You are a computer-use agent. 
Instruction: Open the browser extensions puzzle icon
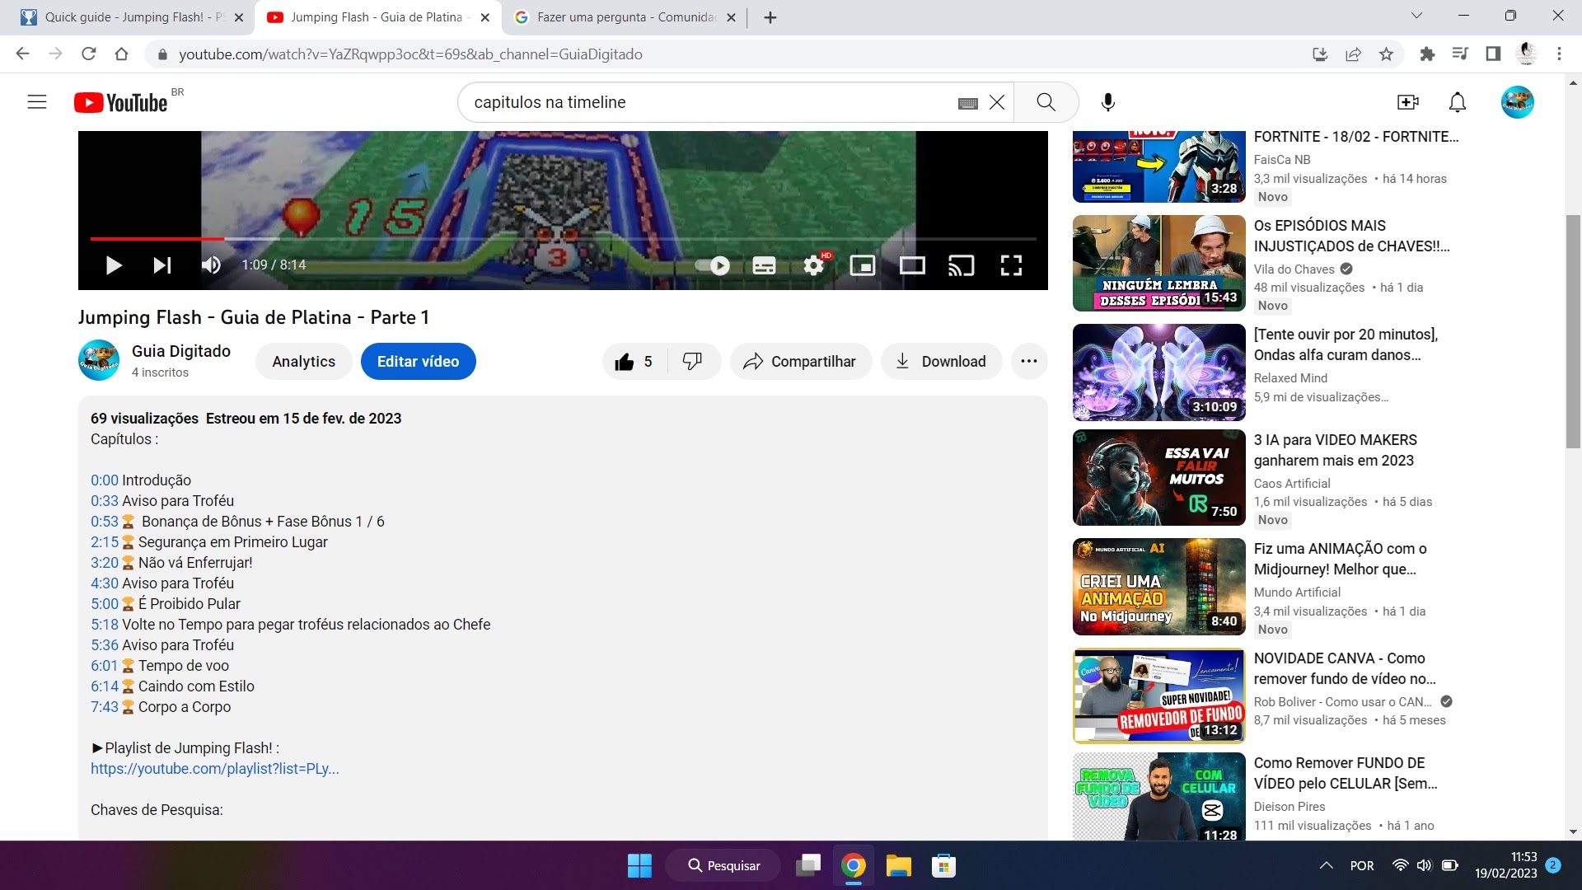pyautogui.click(x=1427, y=54)
